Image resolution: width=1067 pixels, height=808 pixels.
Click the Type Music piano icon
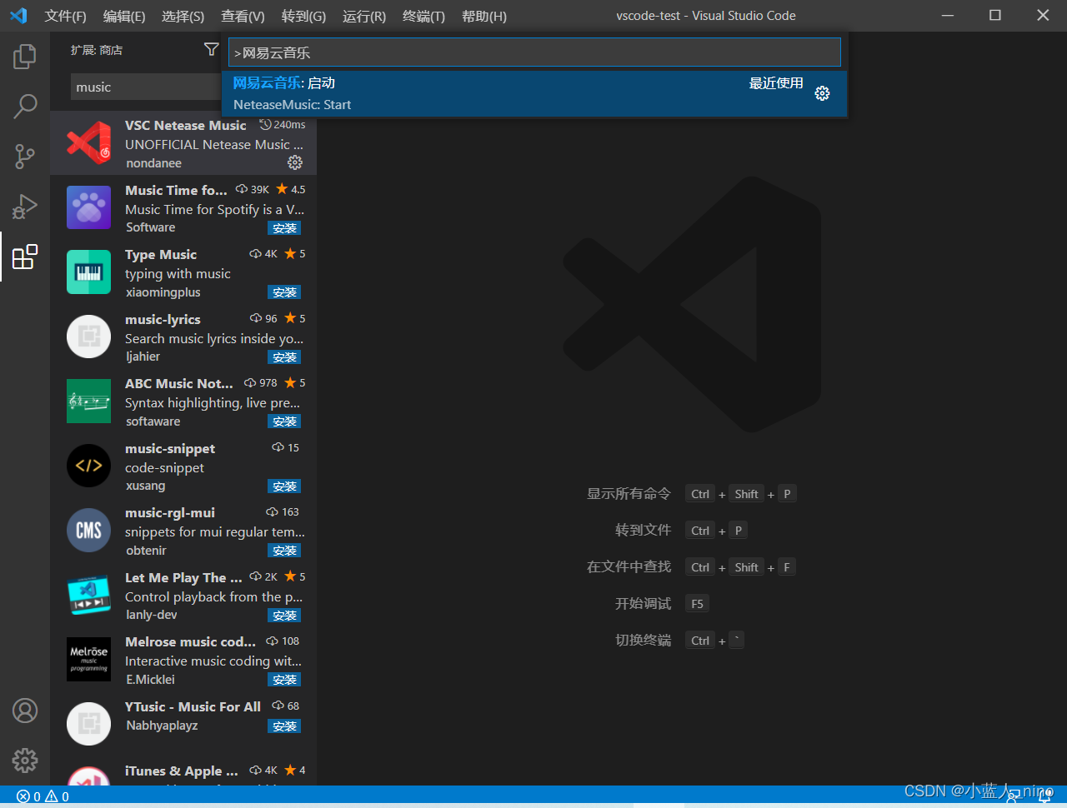[89, 272]
